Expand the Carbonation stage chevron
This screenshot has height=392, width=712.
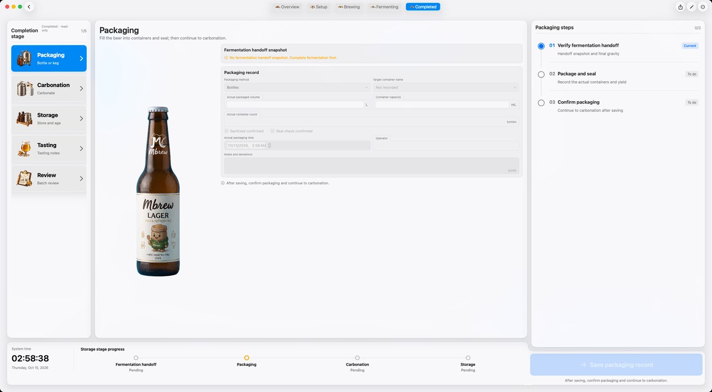coord(81,88)
